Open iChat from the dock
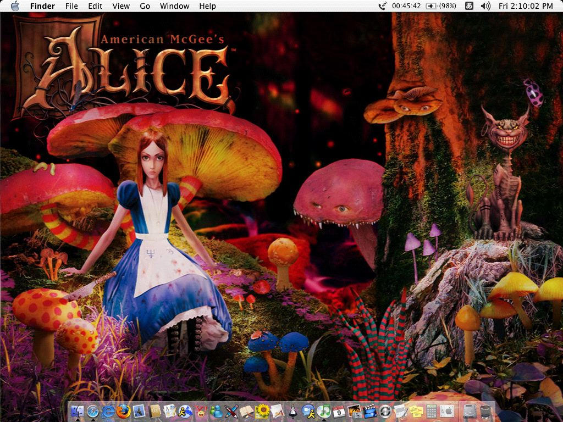 tap(308, 411)
